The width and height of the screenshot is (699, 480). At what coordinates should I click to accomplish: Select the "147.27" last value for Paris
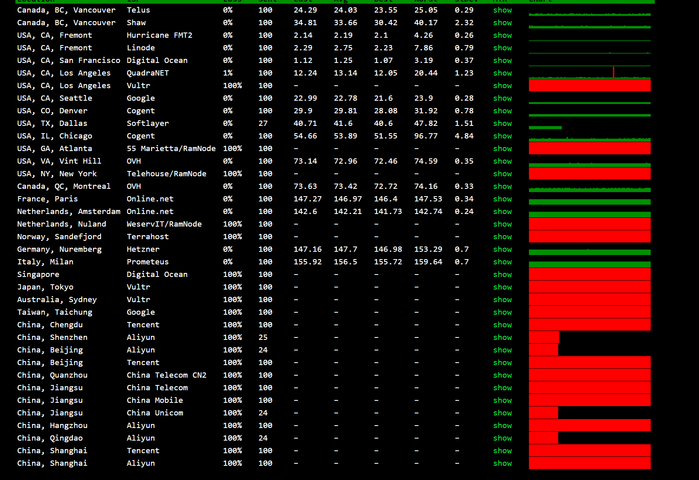point(308,199)
